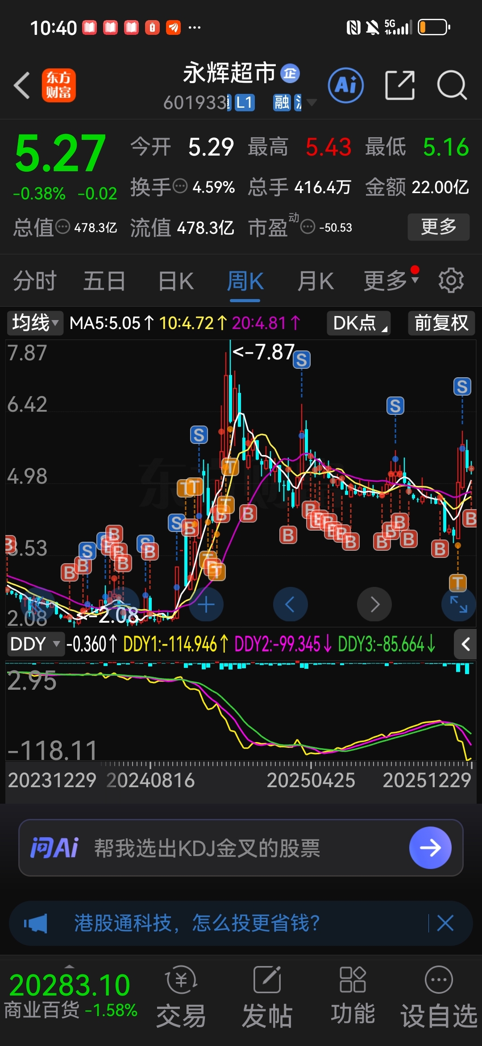Tap the S marker at 7.87 peak
The width and height of the screenshot is (482, 1046).
(302, 359)
